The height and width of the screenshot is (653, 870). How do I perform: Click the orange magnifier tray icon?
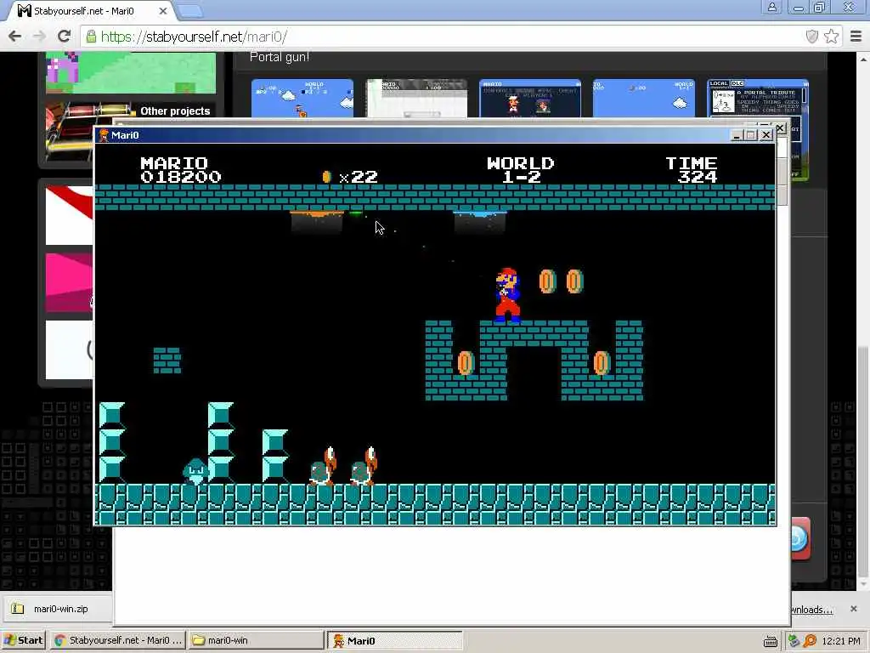[x=810, y=641]
